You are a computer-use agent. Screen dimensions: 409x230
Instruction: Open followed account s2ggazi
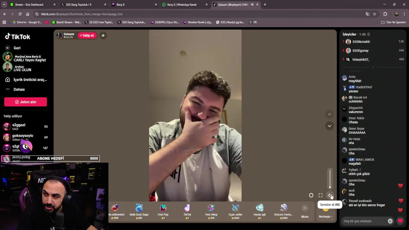click(26, 126)
